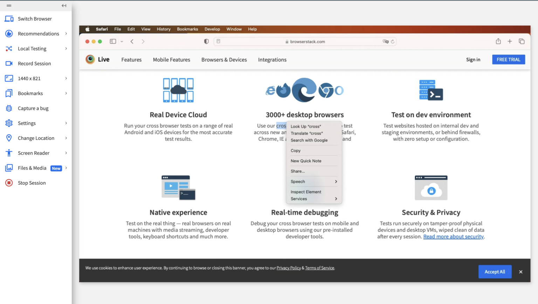Open the Speech submenu in the context menu
Viewport: 538px width, 304px height.
(314, 182)
